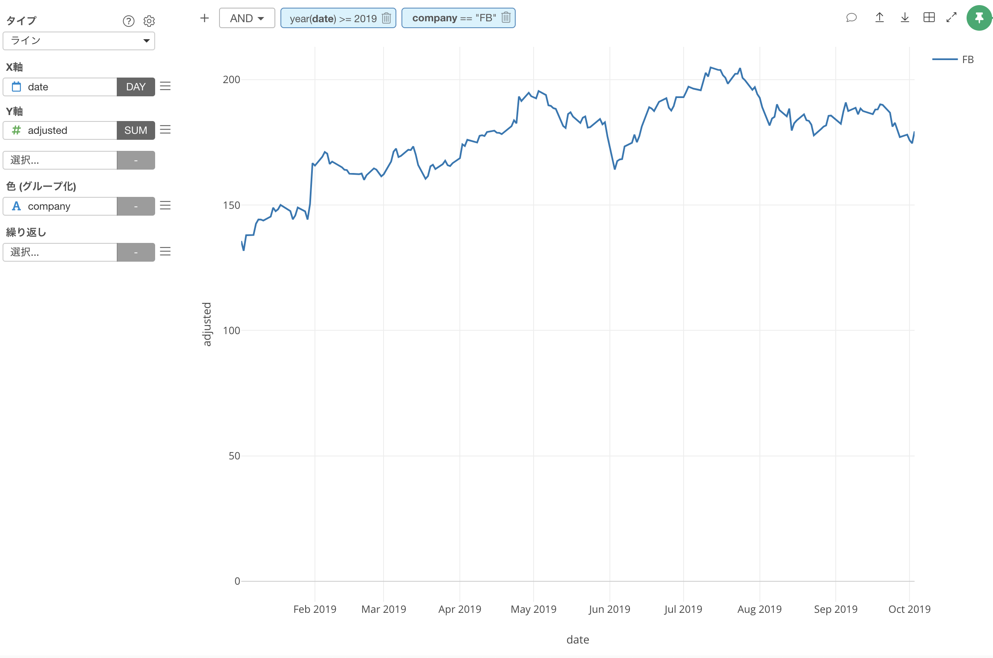993x658 pixels.
Task: Open the comment bubble icon
Action: click(x=851, y=17)
